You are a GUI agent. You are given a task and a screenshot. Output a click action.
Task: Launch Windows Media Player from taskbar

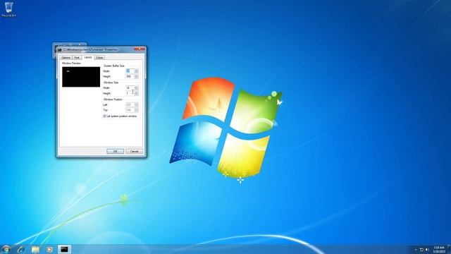(x=49, y=249)
